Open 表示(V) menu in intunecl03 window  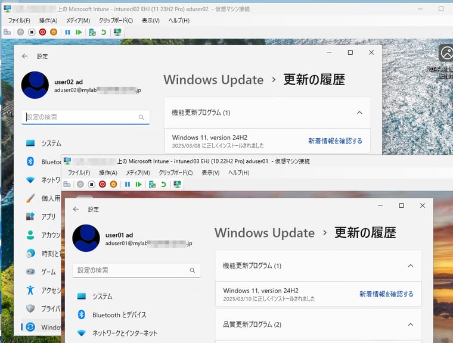point(210,173)
